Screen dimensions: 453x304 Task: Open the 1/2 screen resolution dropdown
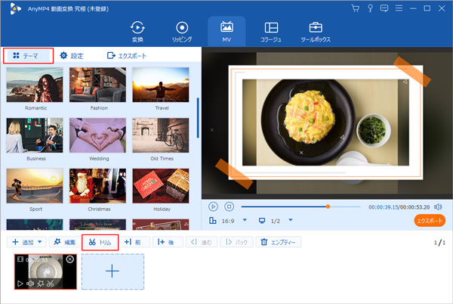coord(288,221)
